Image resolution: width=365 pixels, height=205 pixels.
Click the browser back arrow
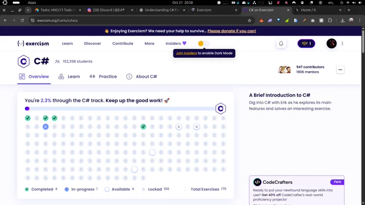point(5,20)
